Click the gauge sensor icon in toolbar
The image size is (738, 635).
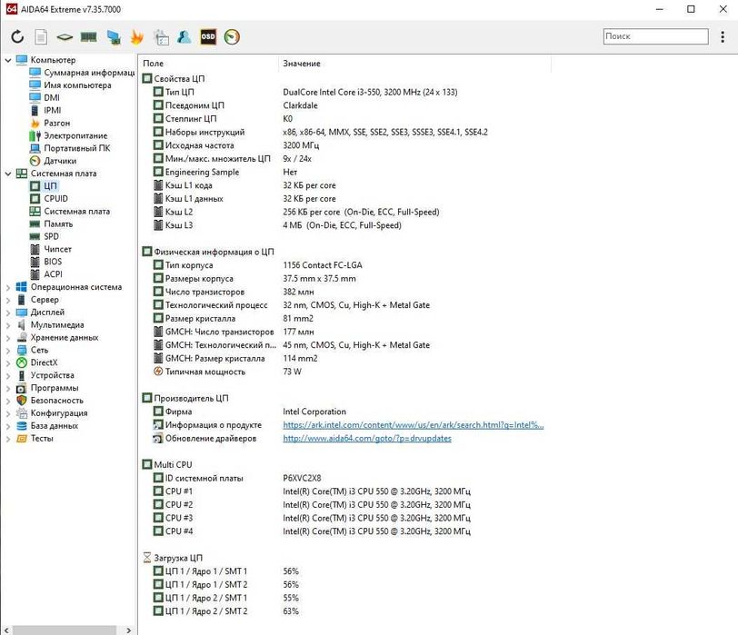pyautogui.click(x=232, y=37)
